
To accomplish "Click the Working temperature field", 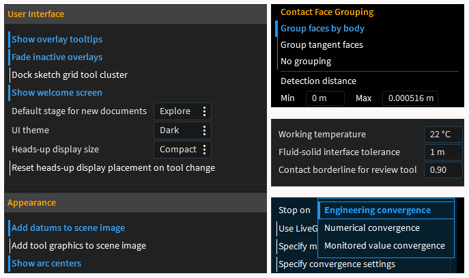I will 443,135.
